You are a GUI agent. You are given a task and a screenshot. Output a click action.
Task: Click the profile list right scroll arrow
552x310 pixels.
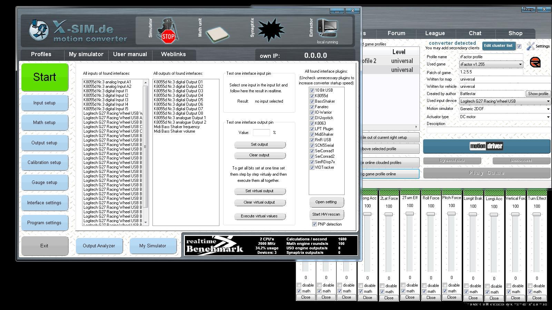[x=416, y=127]
